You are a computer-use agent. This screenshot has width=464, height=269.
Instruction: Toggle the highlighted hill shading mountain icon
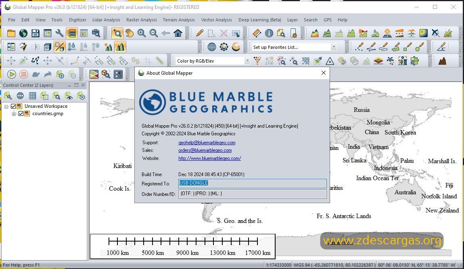click(x=120, y=47)
